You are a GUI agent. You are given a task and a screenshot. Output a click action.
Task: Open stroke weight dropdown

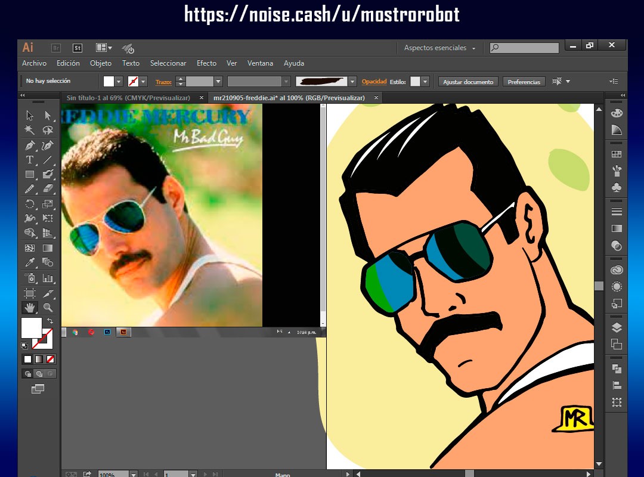(x=218, y=81)
